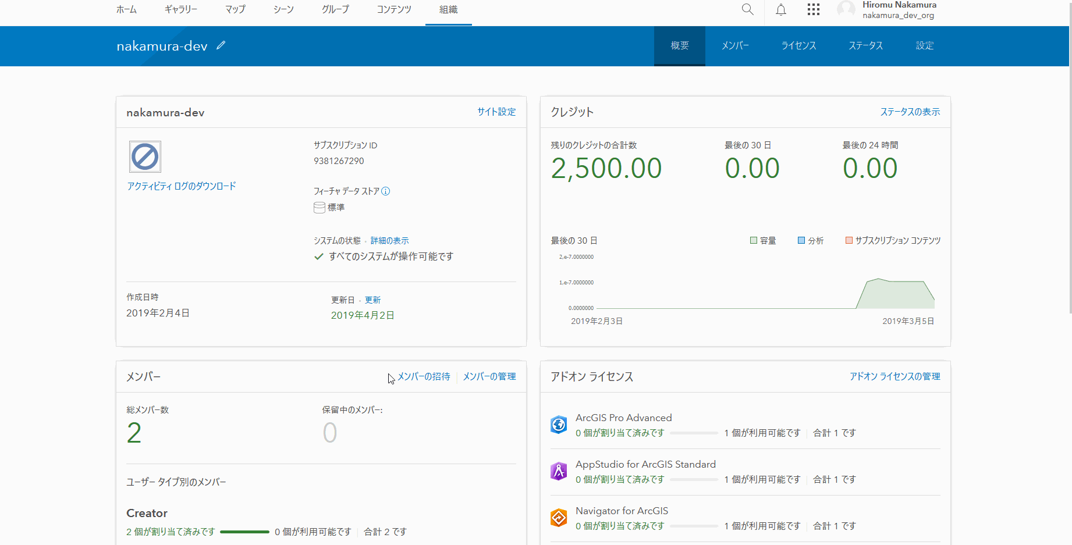
Task: Open シーン in top navigation
Action: (283, 10)
